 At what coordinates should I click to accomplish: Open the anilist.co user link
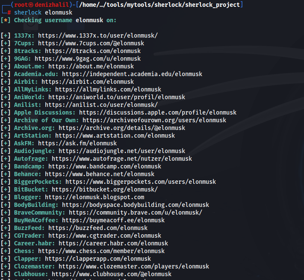pos(101,105)
